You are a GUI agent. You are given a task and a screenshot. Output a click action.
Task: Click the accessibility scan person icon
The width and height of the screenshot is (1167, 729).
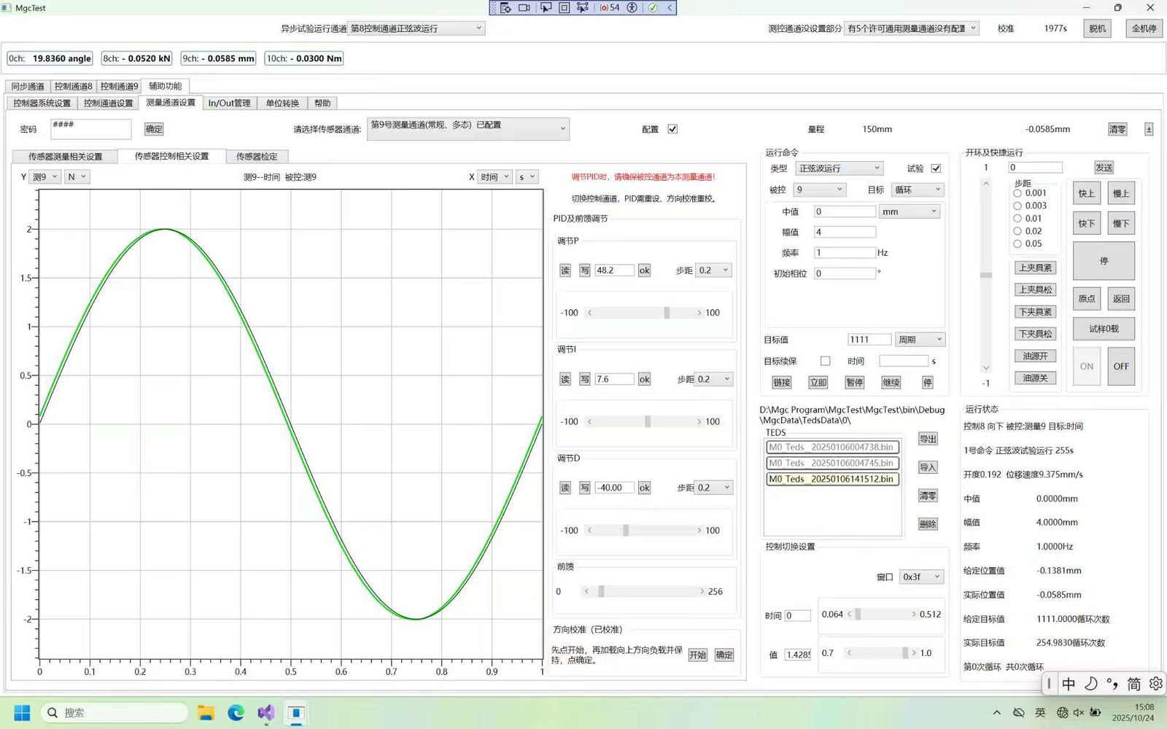point(632,7)
